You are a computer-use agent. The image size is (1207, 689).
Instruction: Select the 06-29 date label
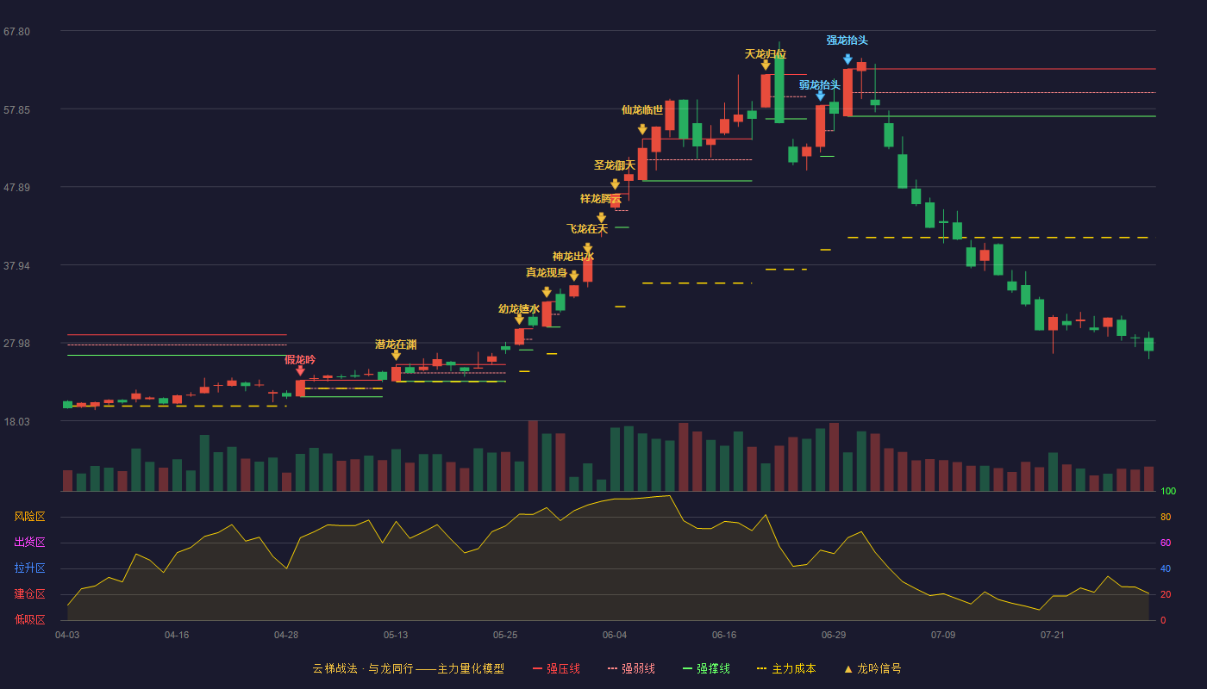[x=834, y=635]
